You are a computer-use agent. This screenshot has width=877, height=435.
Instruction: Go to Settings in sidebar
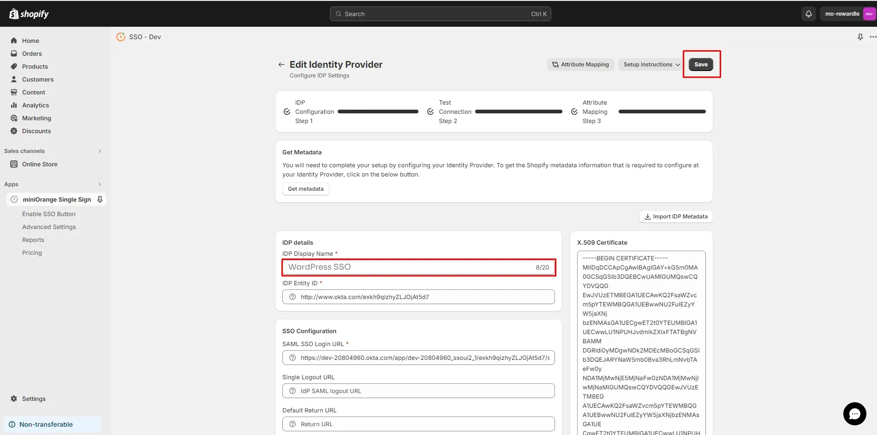click(x=34, y=399)
